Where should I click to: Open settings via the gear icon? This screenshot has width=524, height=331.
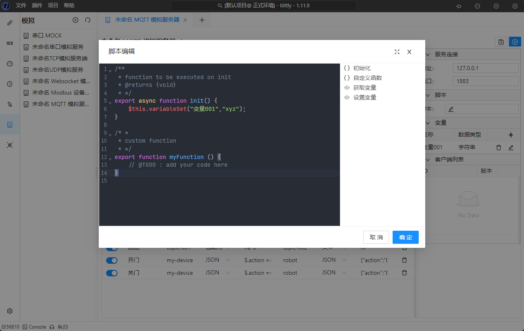(x=10, y=311)
